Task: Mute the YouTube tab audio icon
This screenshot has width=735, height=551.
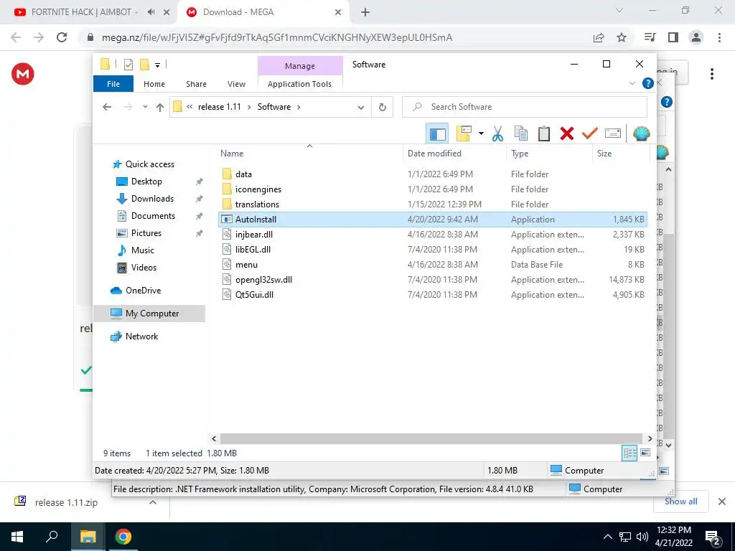Action: [x=151, y=12]
